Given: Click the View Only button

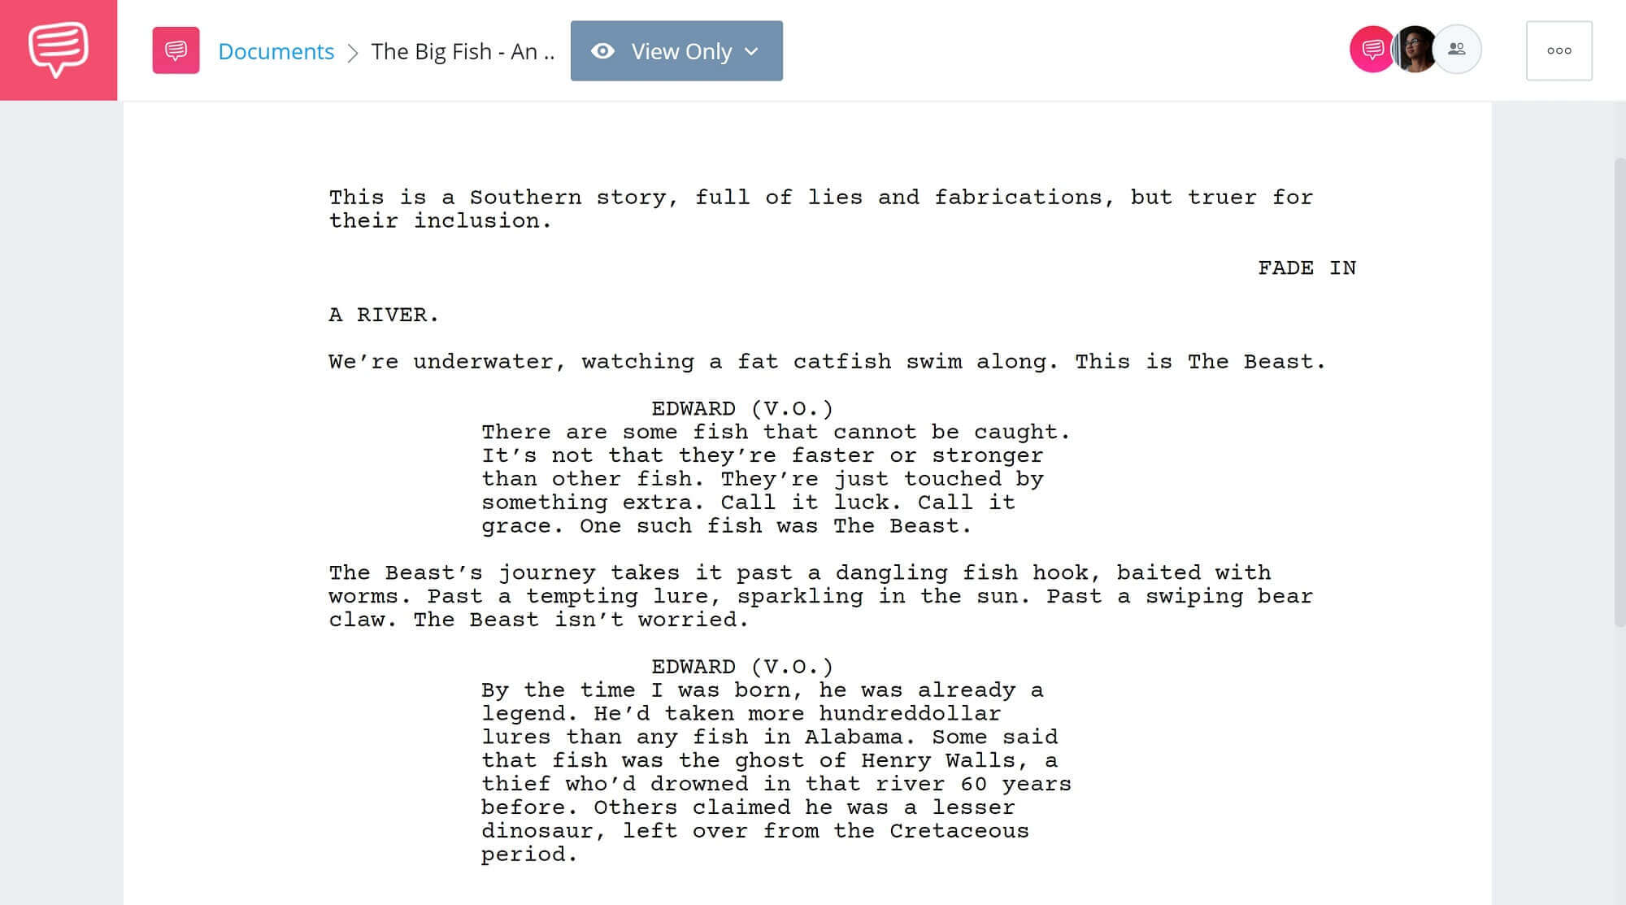Looking at the screenshot, I should (676, 50).
